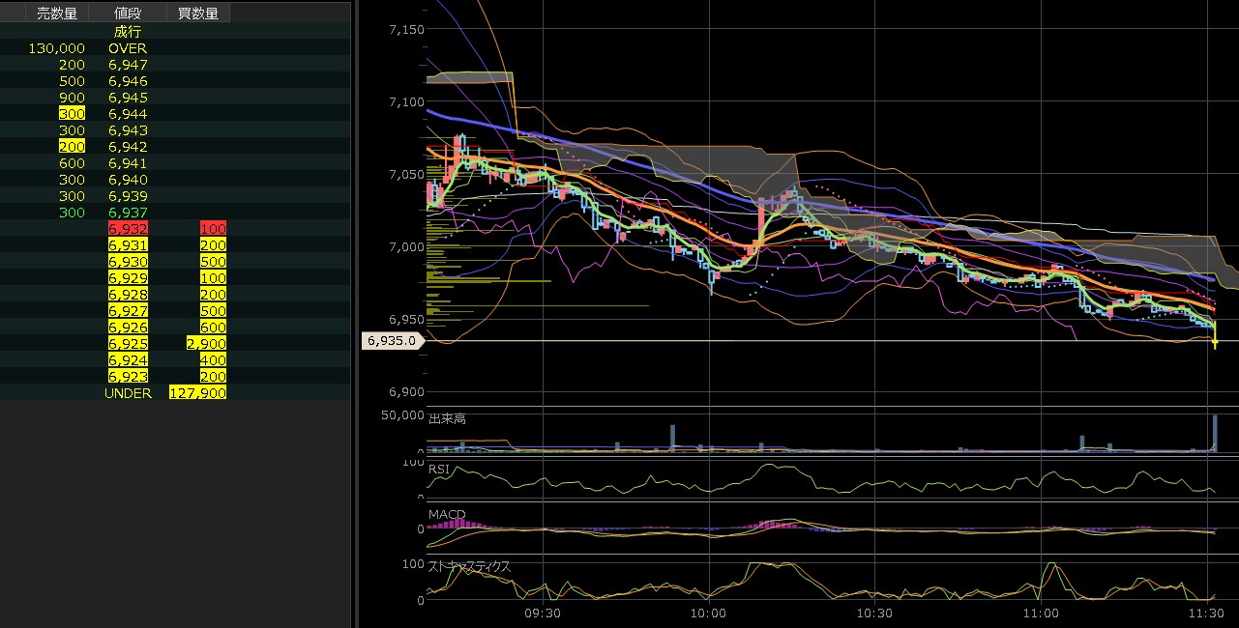Select the bid price 6,925
The image size is (1239, 628).
pos(128,344)
